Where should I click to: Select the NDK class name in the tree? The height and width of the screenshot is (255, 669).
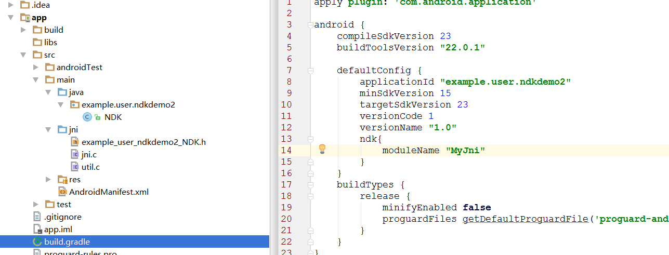(113, 117)
